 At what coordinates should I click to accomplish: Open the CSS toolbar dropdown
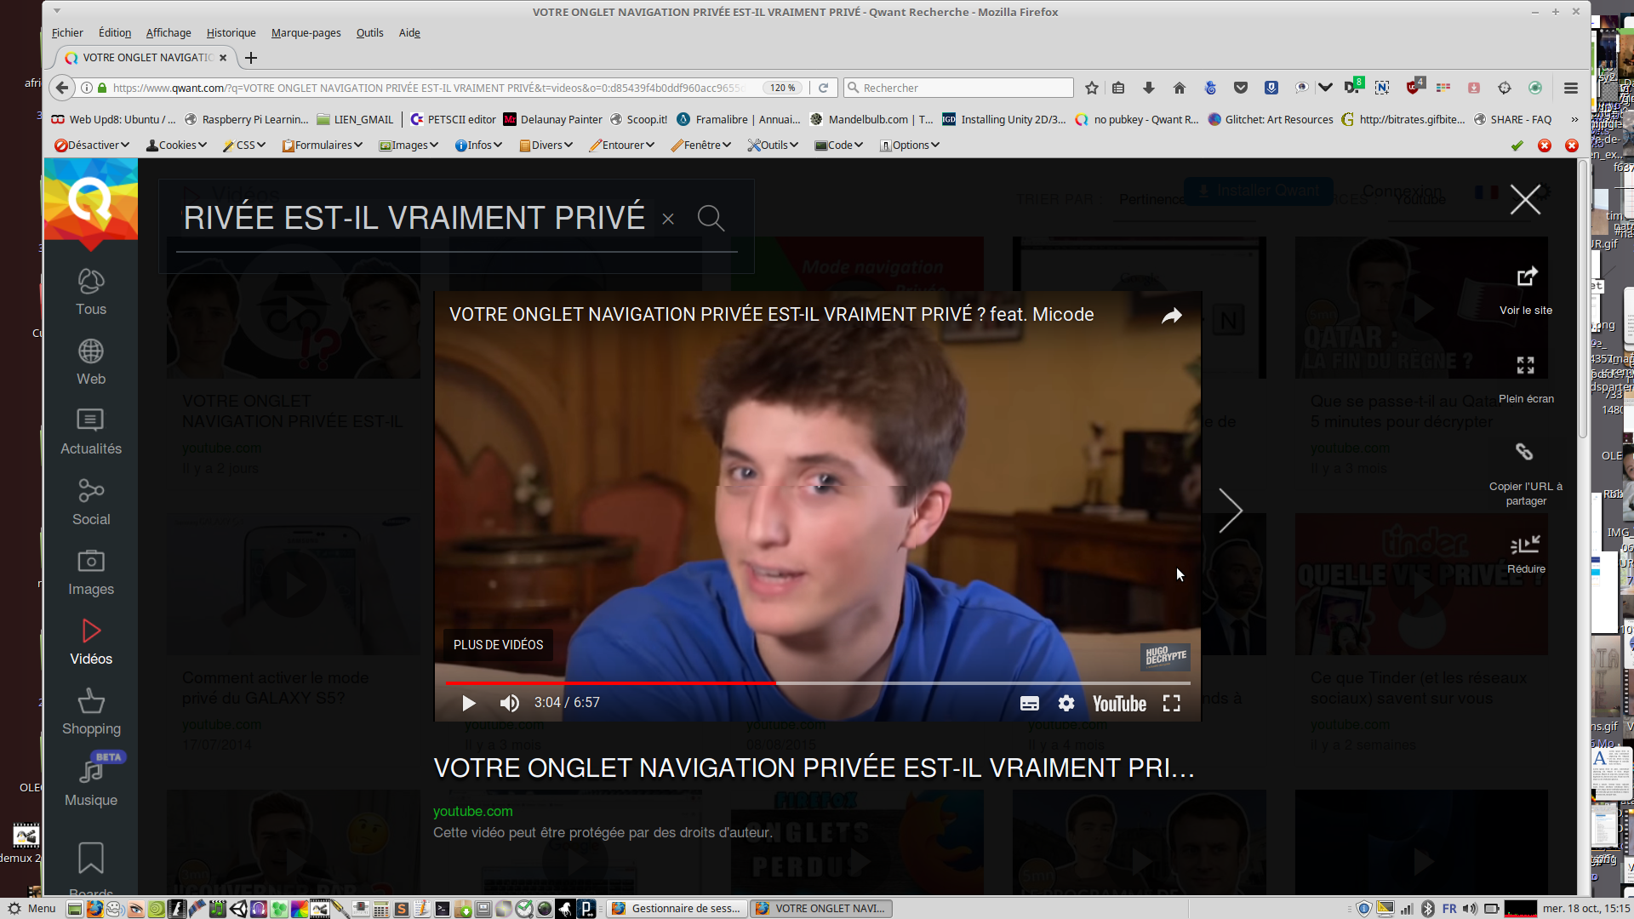coord(245,146)
